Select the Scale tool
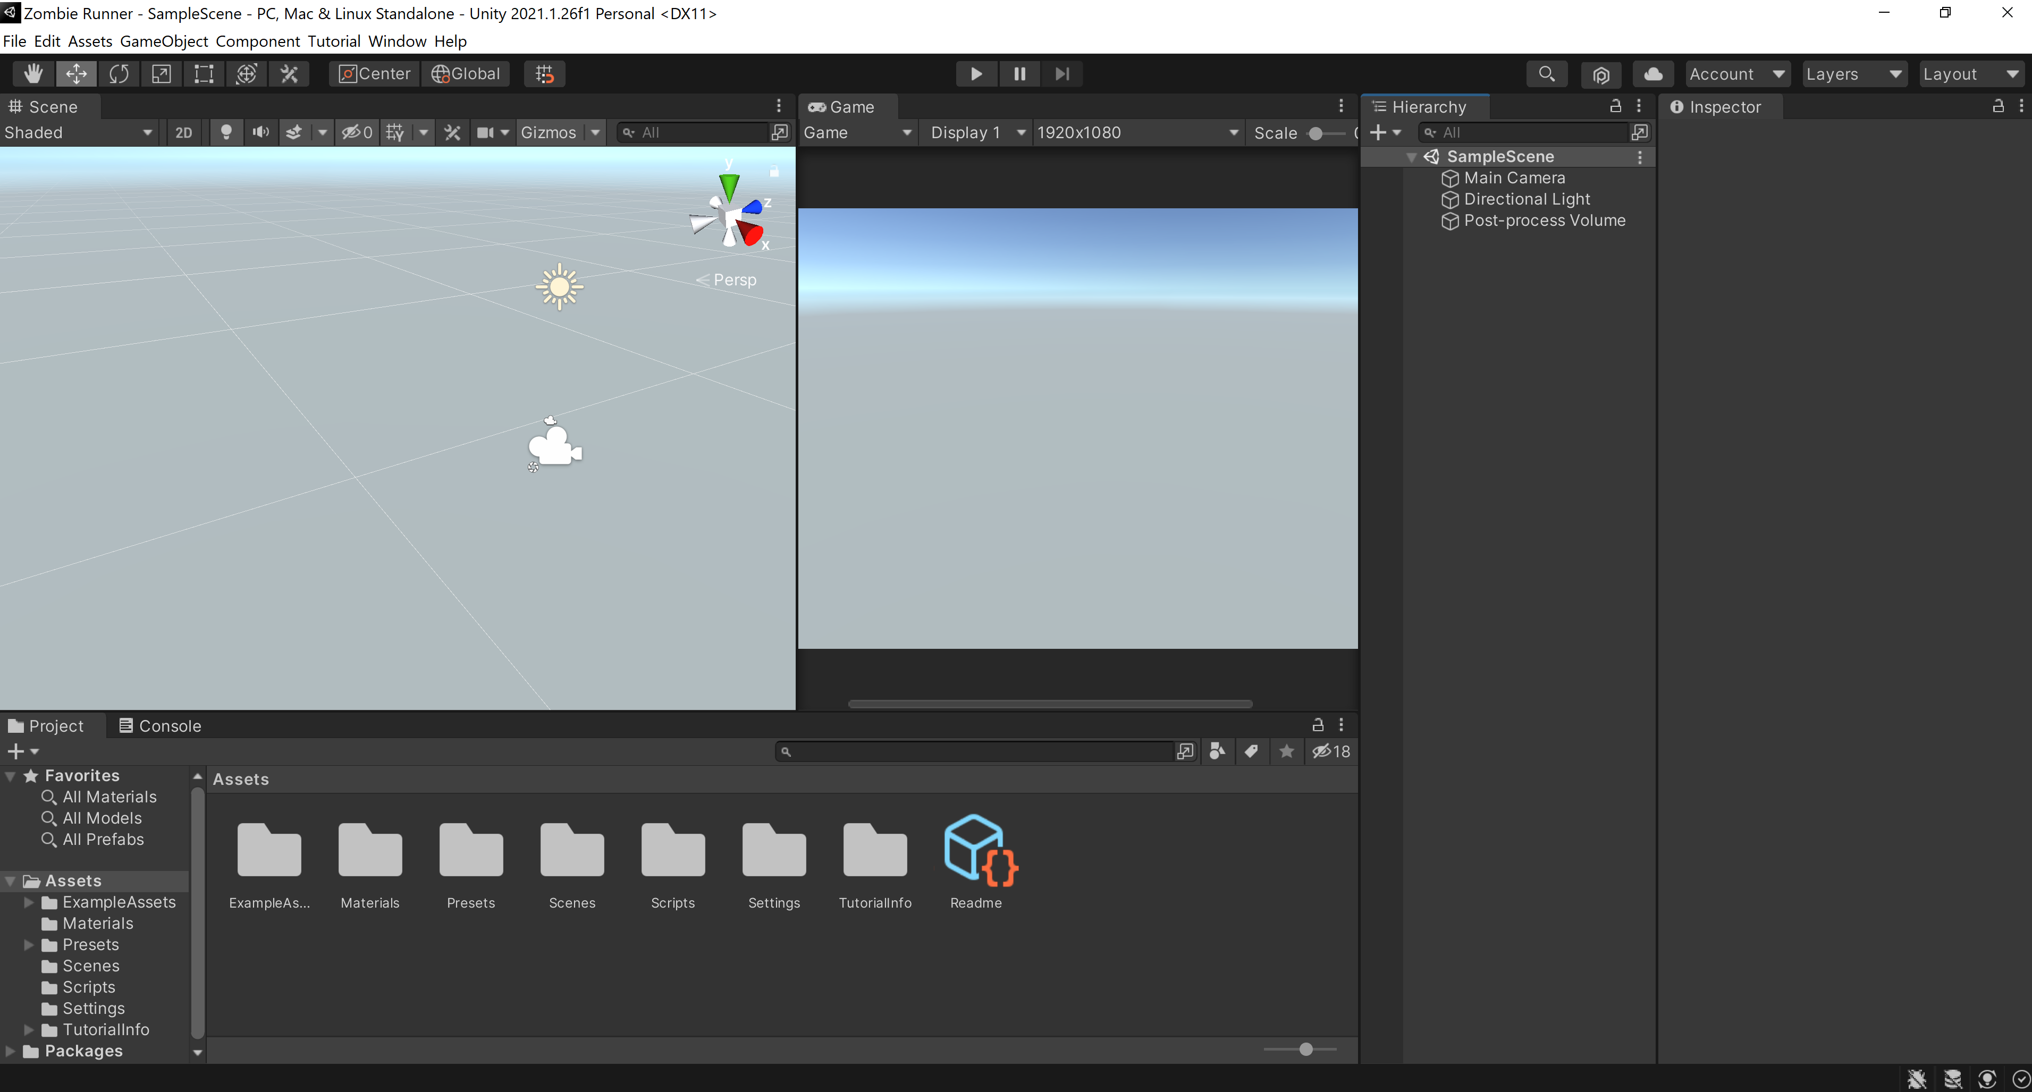 pos(161,74)
